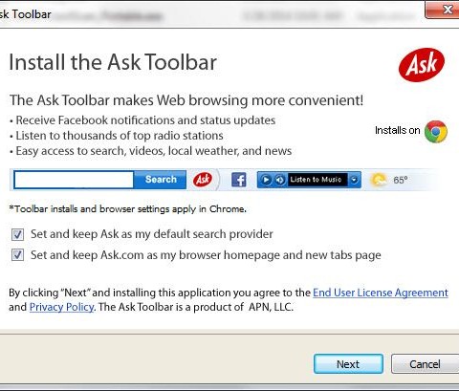Click the Toolbar installs in Chrome note
The image size is (459, 391).
point(128,209)
